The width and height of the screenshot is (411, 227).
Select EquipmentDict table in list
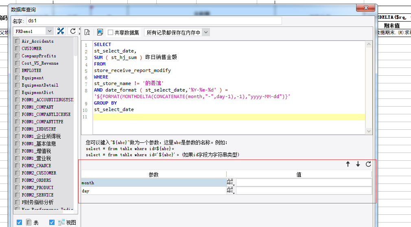coord(37,92)
